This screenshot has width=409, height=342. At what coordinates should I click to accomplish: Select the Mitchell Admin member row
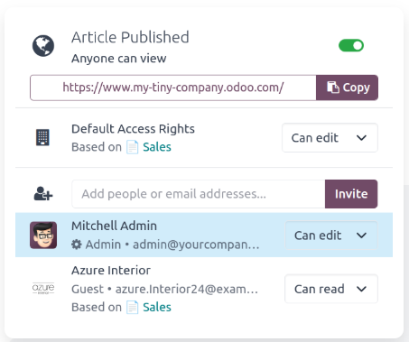pos(204,235)
